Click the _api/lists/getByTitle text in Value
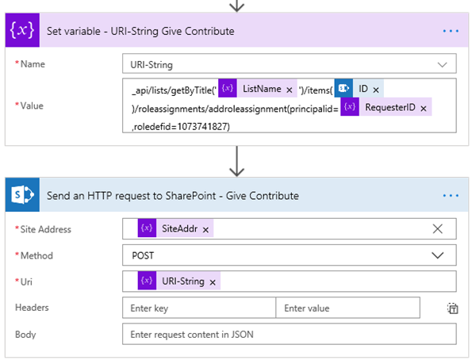 (174, 90)
